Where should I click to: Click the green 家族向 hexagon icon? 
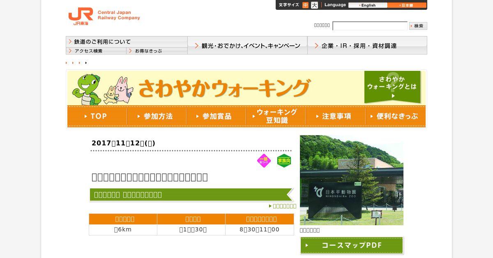click(284, 161)
